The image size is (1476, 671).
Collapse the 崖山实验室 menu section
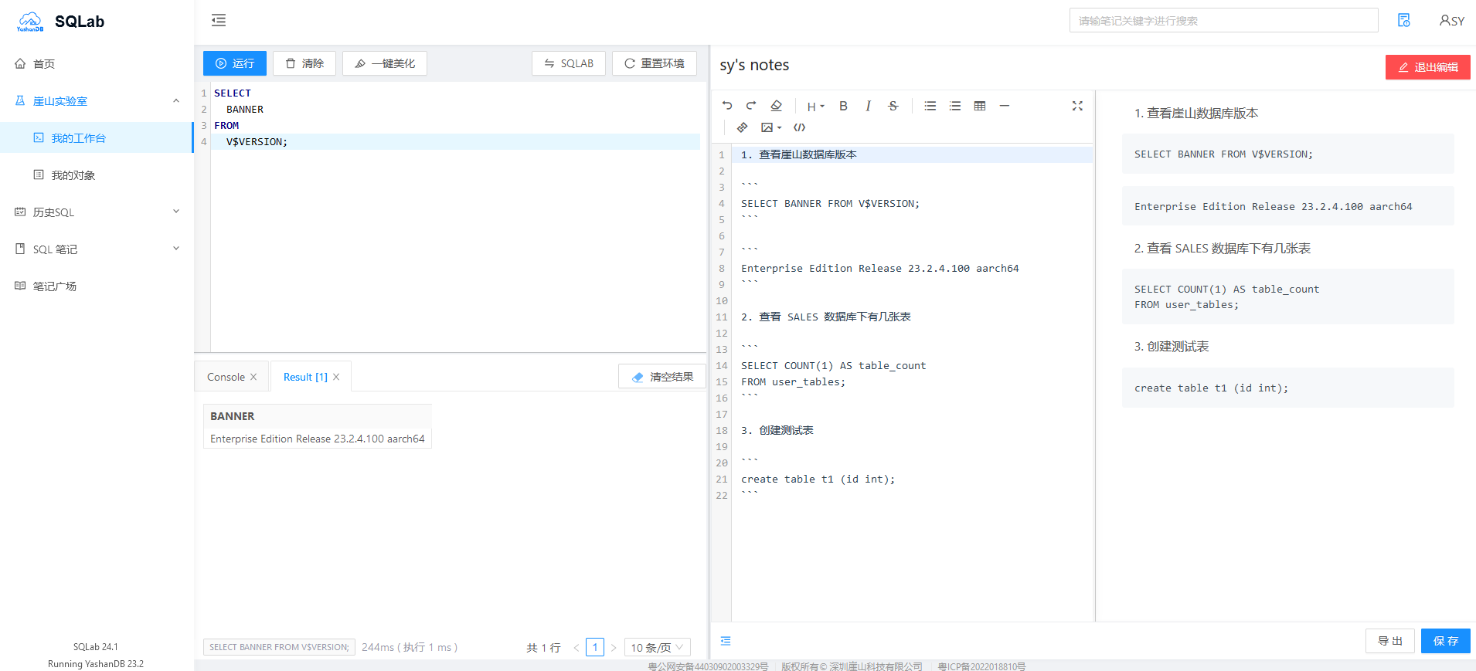(97, 101)
